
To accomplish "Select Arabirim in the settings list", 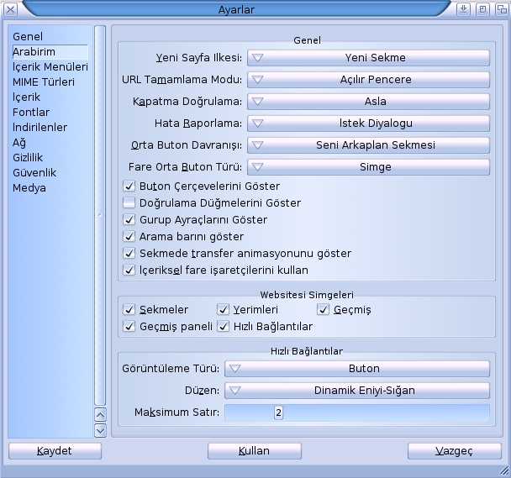I will tap(50, 52).
